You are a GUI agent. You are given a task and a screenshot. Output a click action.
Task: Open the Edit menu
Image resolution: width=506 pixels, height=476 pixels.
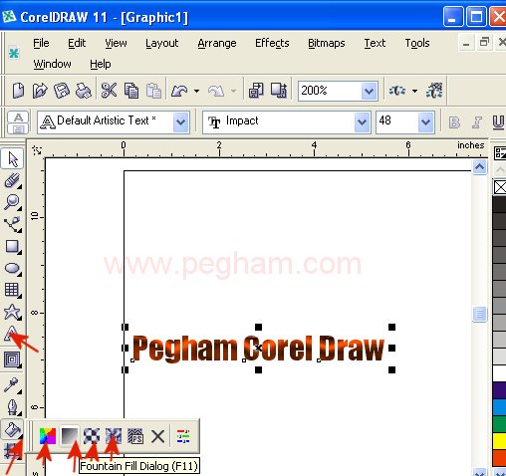pyautogui.click(x=77, y=43)
